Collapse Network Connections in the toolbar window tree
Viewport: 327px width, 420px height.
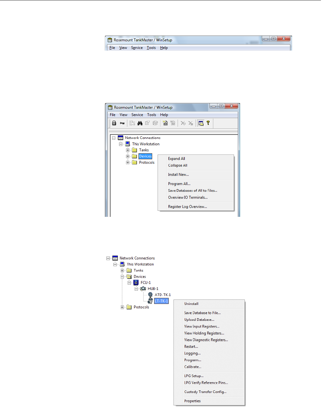[x=114, y=138]
